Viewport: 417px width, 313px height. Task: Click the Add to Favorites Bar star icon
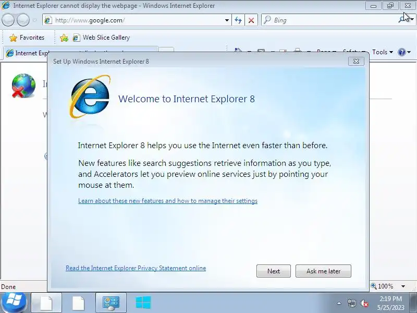tap(64, 38)
